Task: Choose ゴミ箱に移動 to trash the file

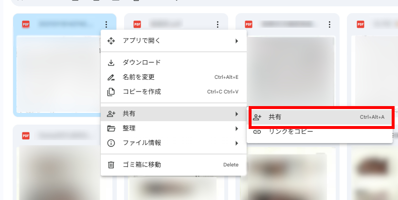Action: [x=174, y=165]
